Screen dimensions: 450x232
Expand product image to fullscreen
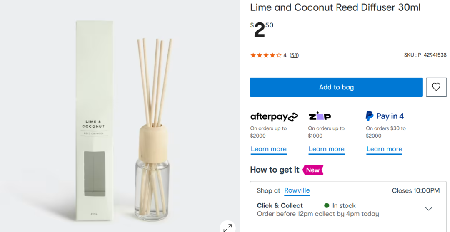(x=227, y=227)
